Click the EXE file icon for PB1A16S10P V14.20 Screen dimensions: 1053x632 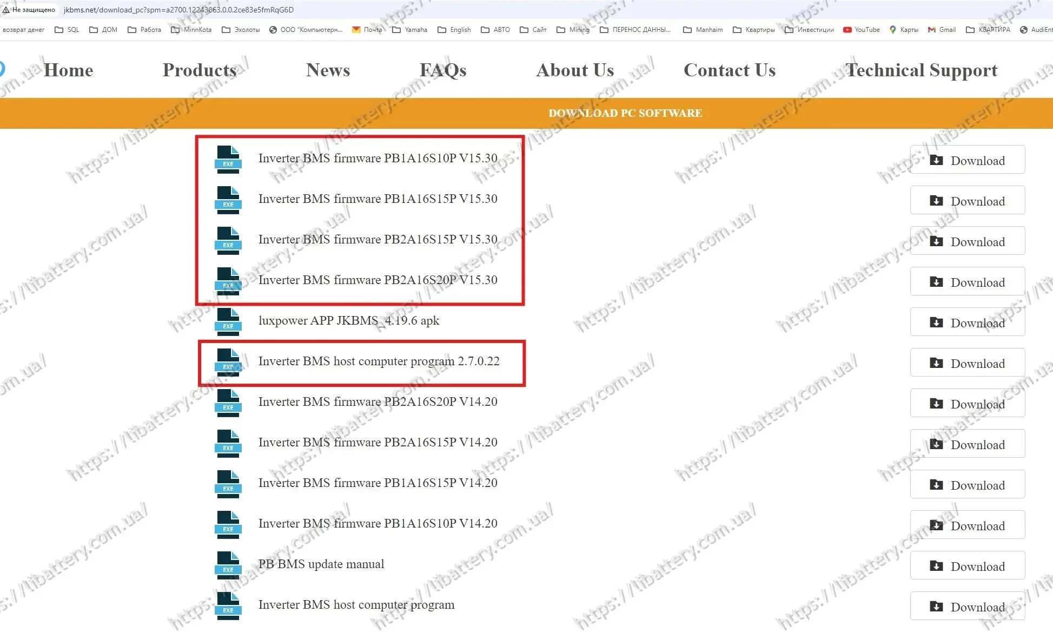coord(228,525)
